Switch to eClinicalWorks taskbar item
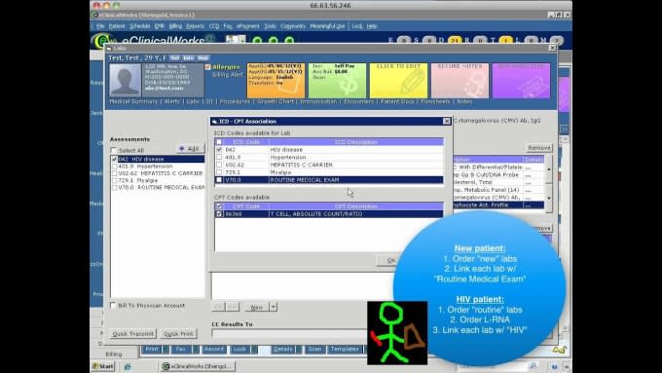Screen dimensions: 662x373 click(x=198, y=366)
